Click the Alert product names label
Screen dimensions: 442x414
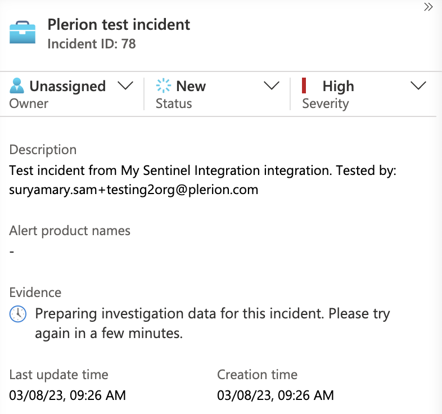(x=70, y=231)
